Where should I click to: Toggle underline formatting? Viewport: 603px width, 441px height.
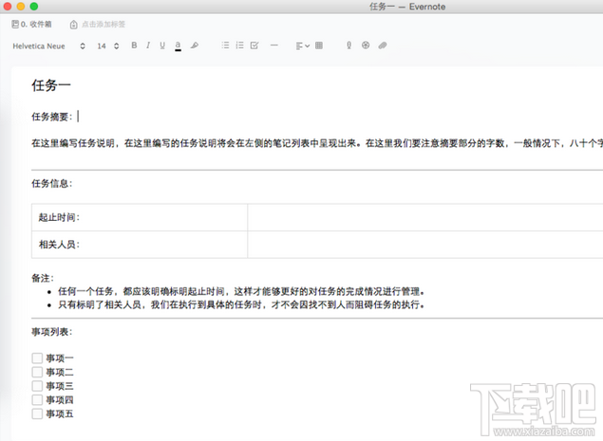162,46
